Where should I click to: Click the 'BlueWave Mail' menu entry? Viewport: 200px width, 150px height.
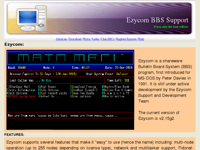18,87
